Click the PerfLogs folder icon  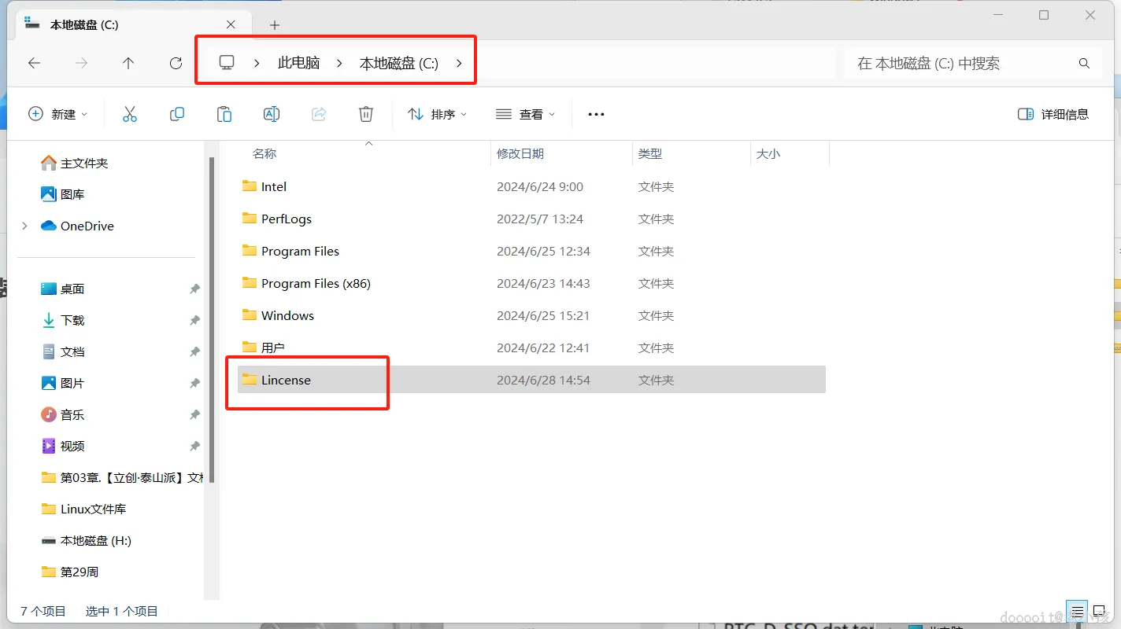coord(250,219)
